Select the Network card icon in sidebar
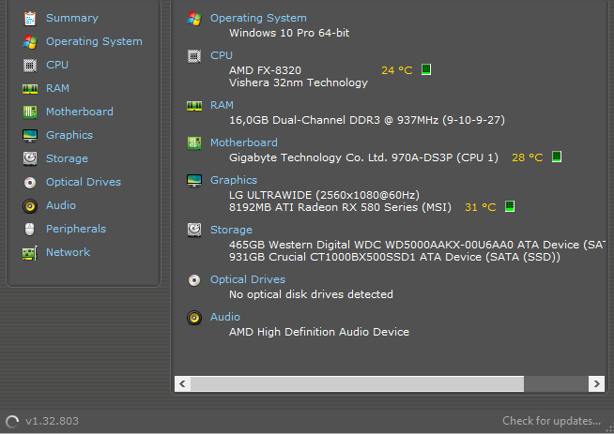Screen dimensions: 614x434 [x=30, y=253]
